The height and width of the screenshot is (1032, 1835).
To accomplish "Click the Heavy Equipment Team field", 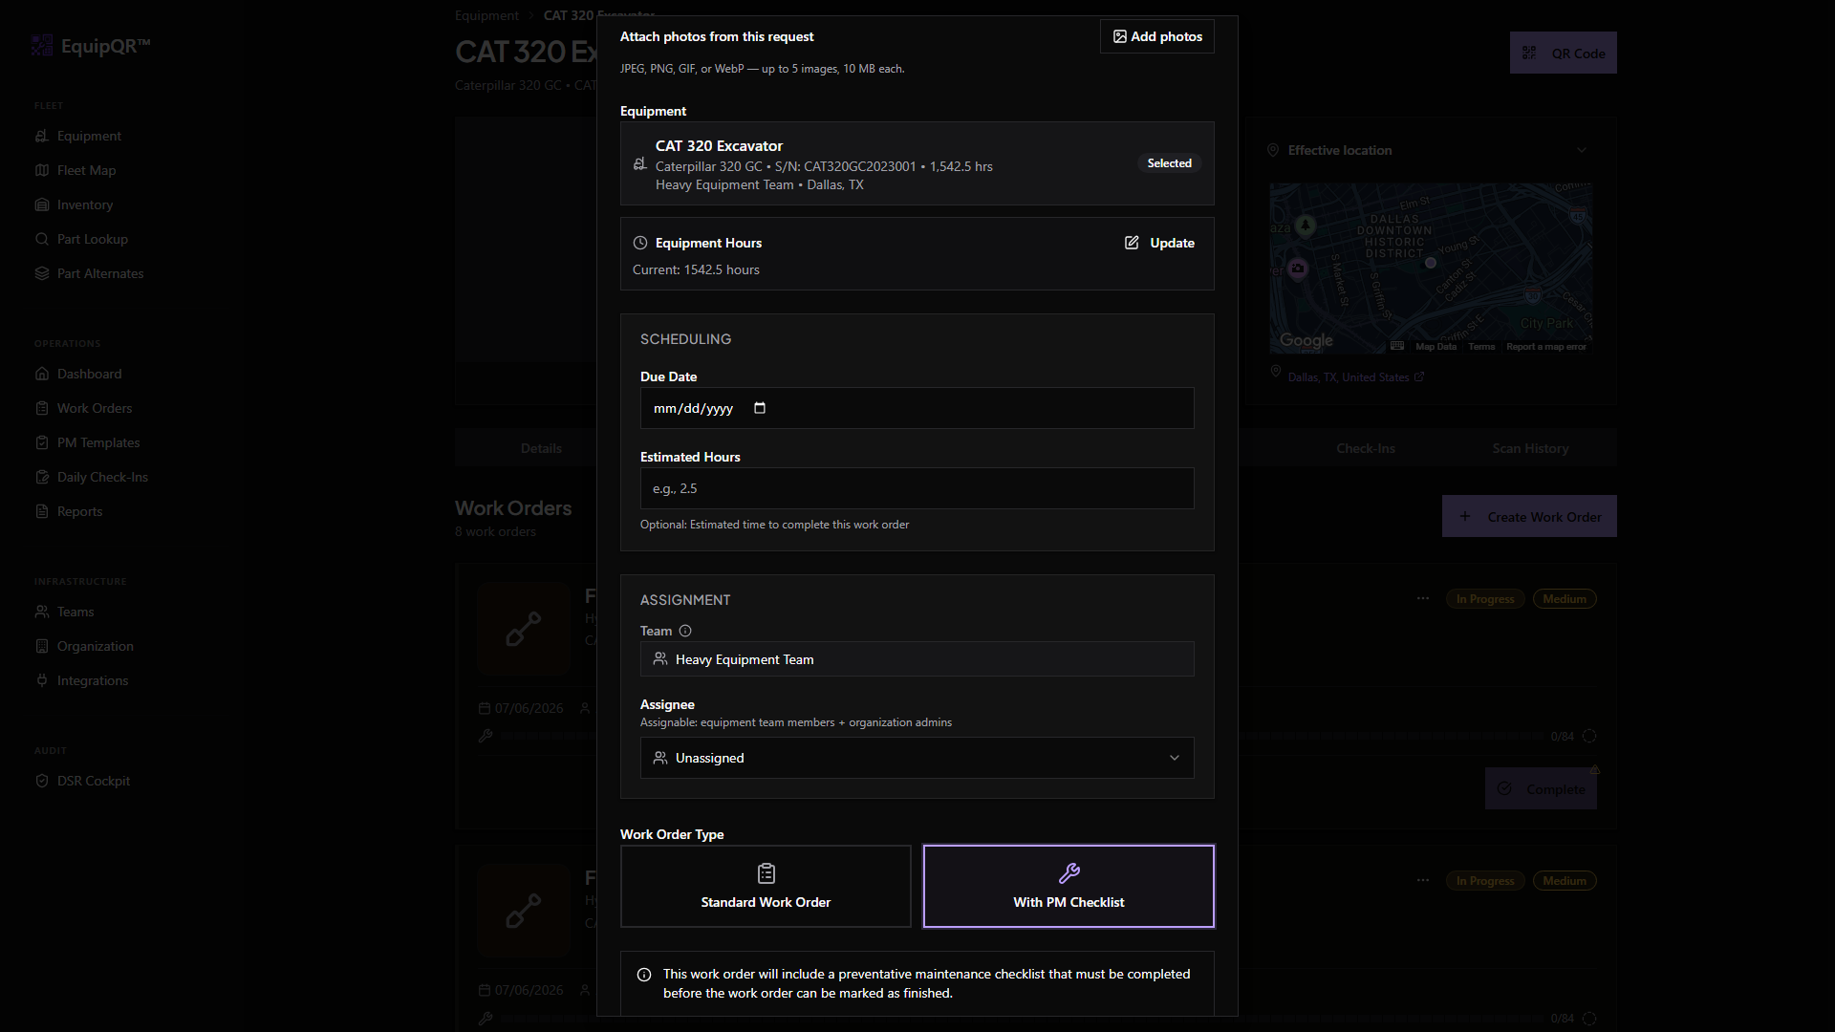I will pyautogui.click(x=917, y=659).
